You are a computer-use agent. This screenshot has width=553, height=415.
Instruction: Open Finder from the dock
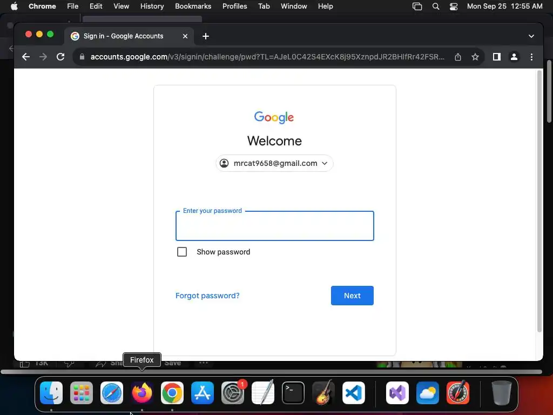[x=51, y=393]
